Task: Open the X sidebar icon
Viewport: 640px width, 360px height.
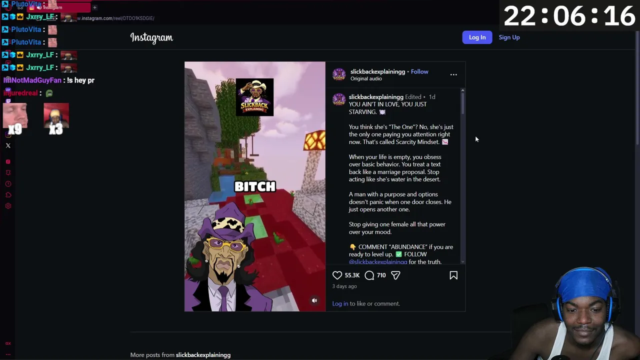Action: click(8, 145)
